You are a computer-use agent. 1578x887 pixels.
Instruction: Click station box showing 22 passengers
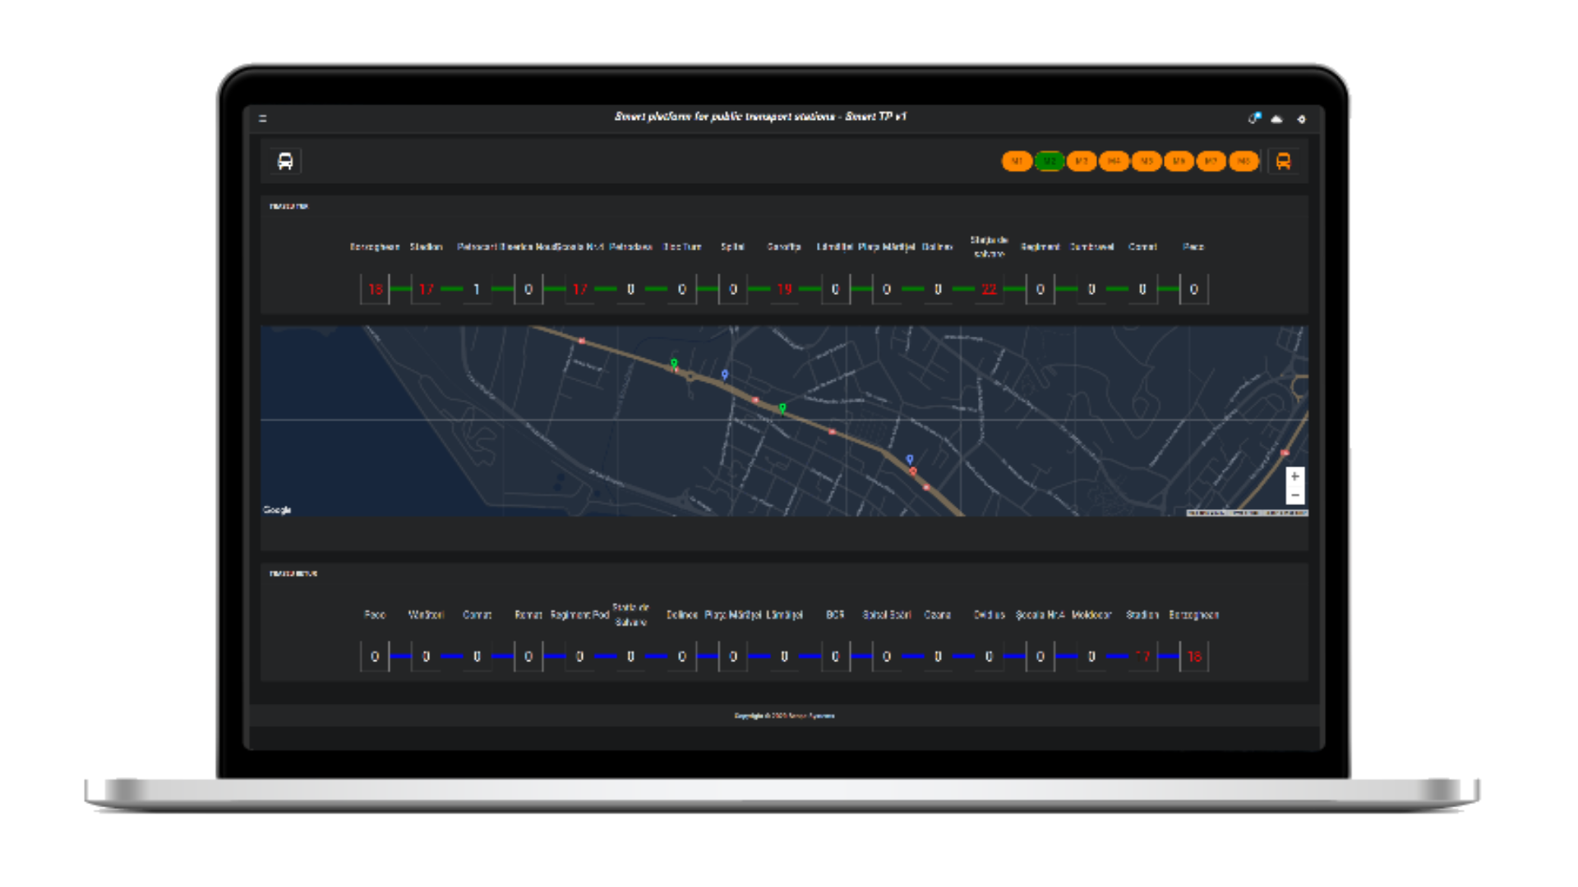989,289
